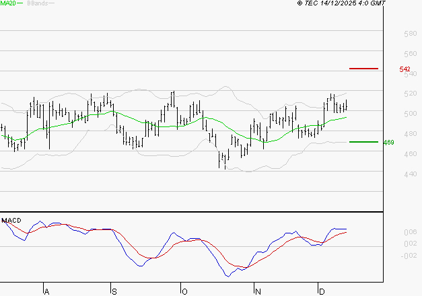Screen dimensions: 422x296
Task: Click the 520 price axis label
Action: click(x=411, y=94)
